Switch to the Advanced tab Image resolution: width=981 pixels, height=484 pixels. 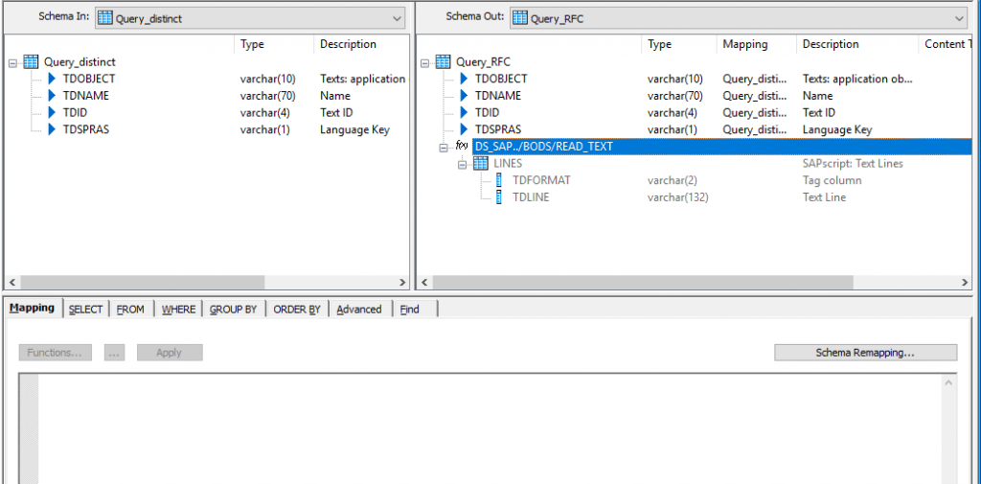[x=359, y=310]
